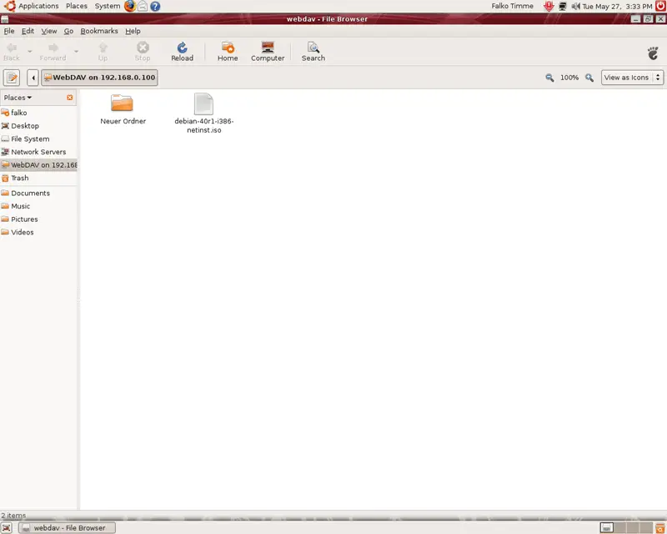This screenshot has width=667, height=534.
Task: Click the window menu icon in title bar
Action: click(x=5, y=19)
